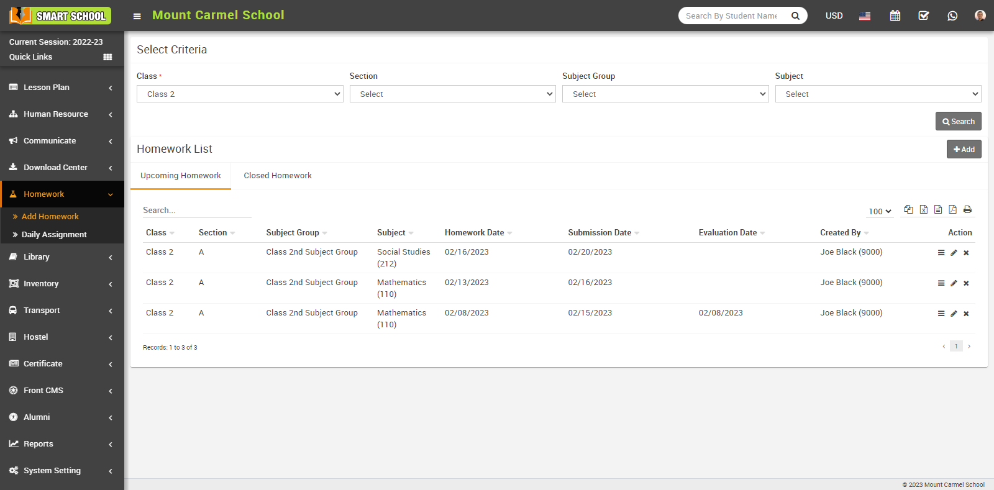Sort table by Submission Date column

pos(600,233)
